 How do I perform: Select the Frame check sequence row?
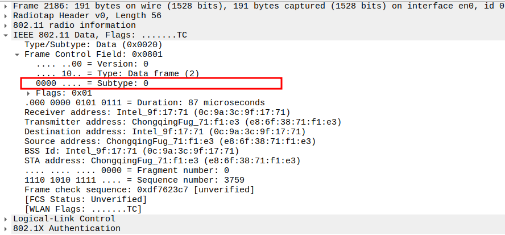click(x=139, y=189)
